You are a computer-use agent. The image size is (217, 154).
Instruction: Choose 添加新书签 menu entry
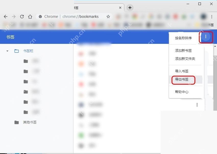pyautogui.click(x=183, y=50)
